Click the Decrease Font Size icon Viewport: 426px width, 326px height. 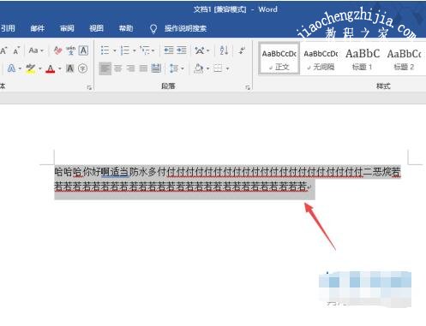click(16, 50)
